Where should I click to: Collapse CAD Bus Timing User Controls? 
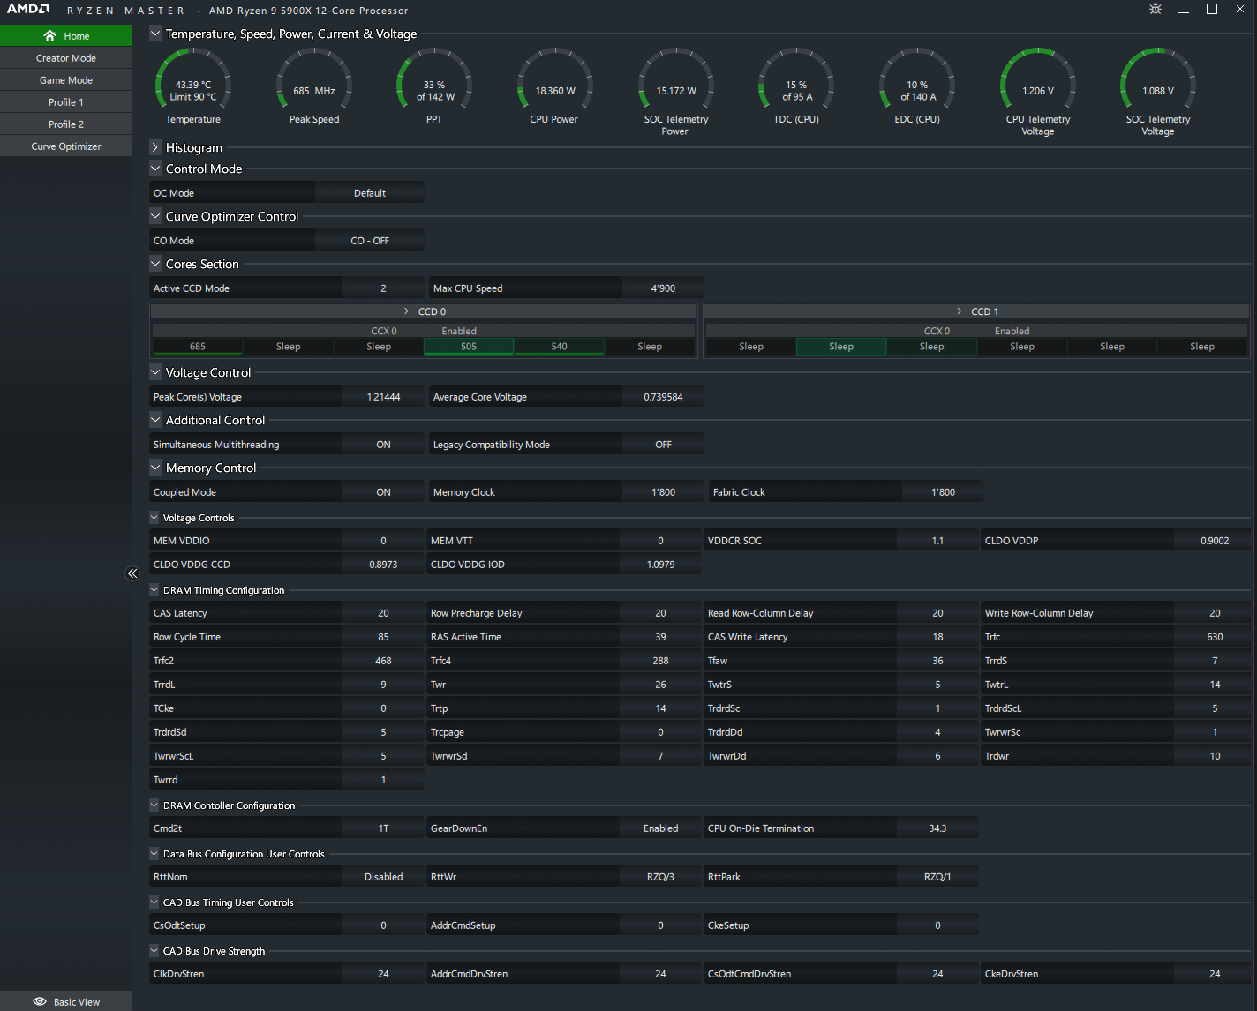coord(154,902)
